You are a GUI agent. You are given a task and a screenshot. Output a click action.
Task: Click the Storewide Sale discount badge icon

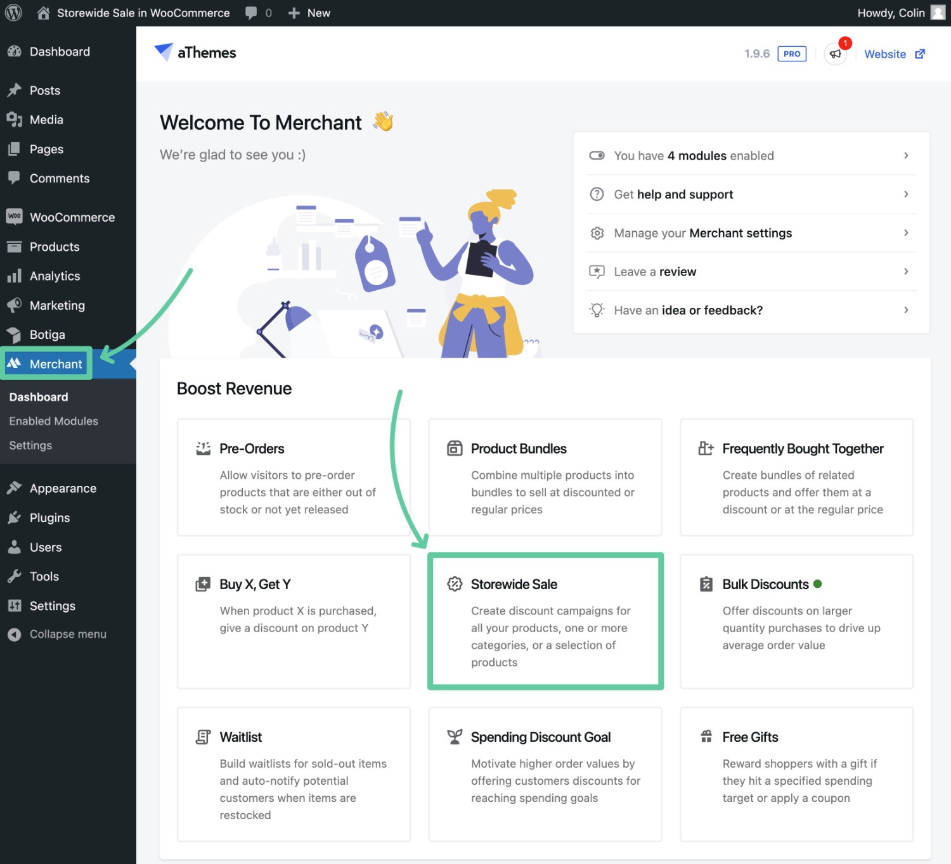tap(455, 584)
